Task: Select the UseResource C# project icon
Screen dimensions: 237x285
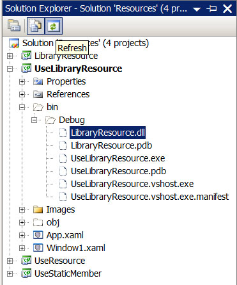Action: click(x=26, y=261)
